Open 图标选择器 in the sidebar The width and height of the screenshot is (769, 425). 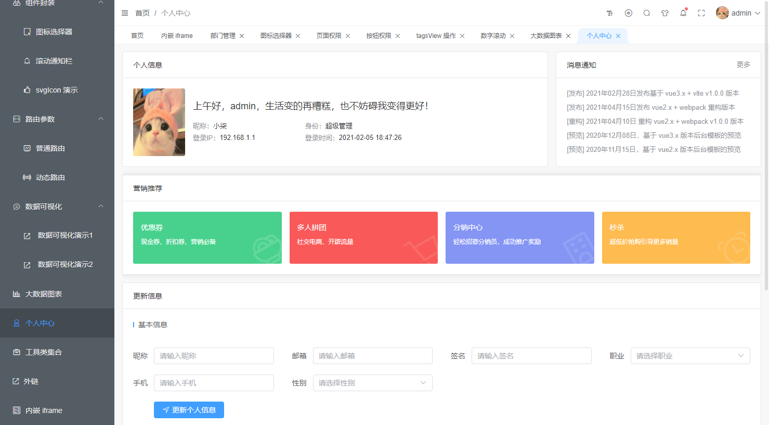click(57, 32)
